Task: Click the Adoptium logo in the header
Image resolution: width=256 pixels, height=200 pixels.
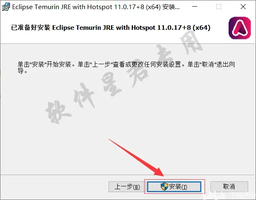Action: (239, 28)
